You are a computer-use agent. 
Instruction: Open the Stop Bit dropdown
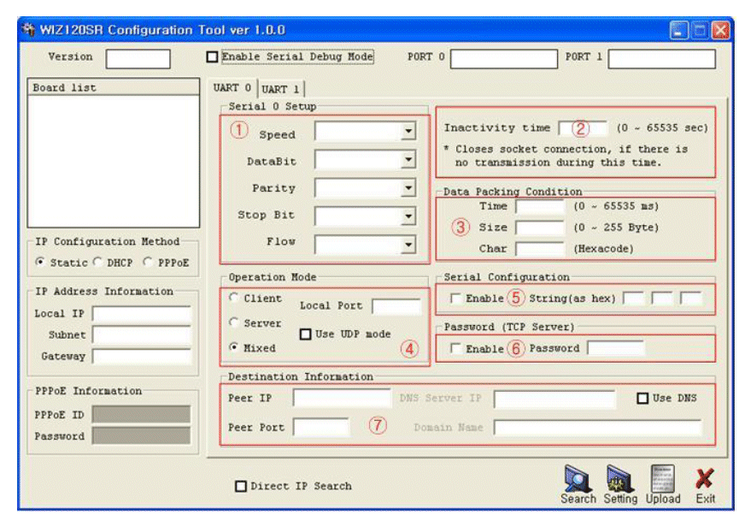[408, 216]
